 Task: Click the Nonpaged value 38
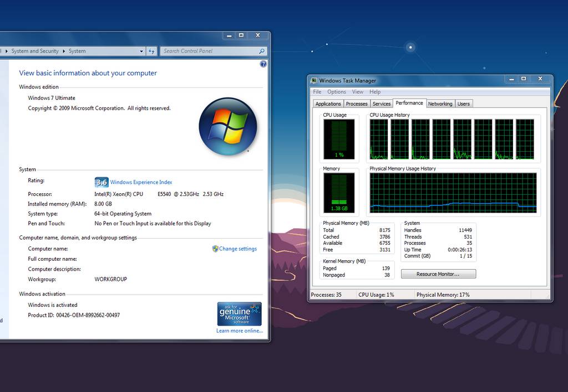tap(387, 275)
